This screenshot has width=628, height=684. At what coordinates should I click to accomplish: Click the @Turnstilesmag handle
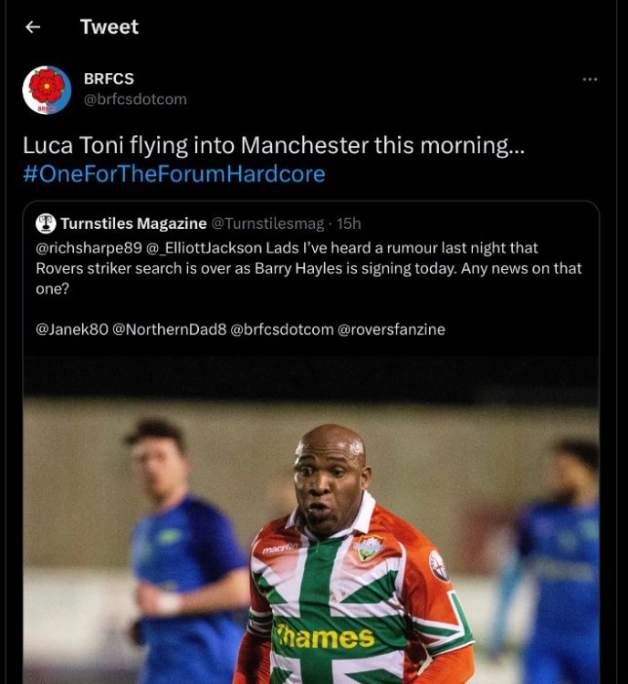tap(270, 223)
